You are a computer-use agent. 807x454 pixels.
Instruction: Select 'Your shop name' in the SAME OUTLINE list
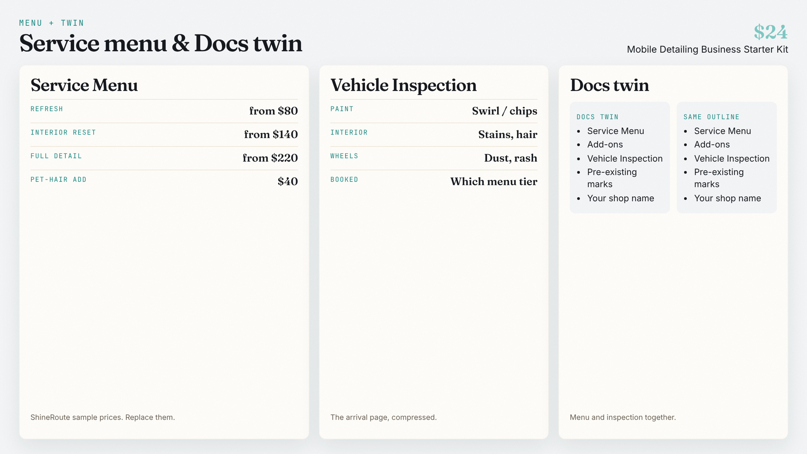coord(727,198)
